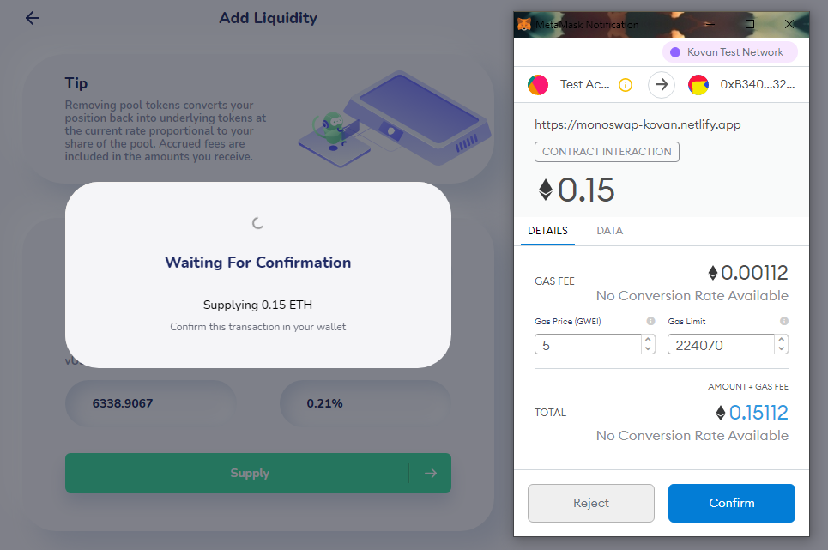Screen dimensions: 828x550
Task: Click the Test Account identicon avatar
Action: coord(536,85)
